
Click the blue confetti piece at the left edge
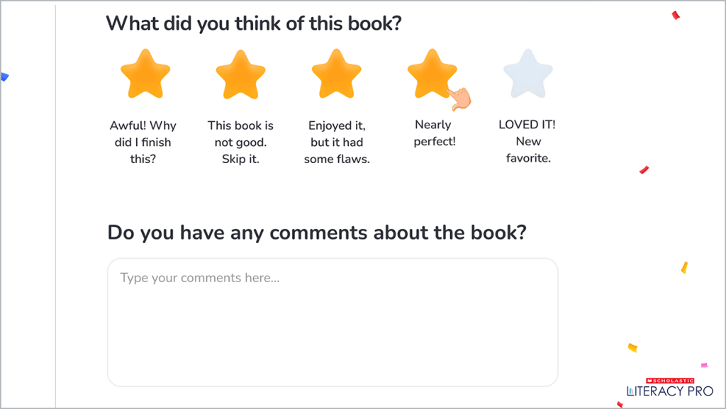tap(4, 77)
